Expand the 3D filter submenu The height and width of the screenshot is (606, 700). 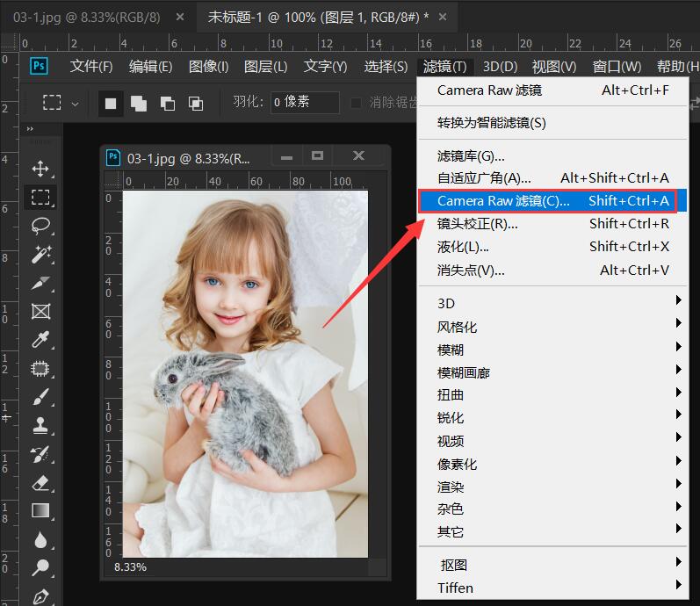coord(552,303)
